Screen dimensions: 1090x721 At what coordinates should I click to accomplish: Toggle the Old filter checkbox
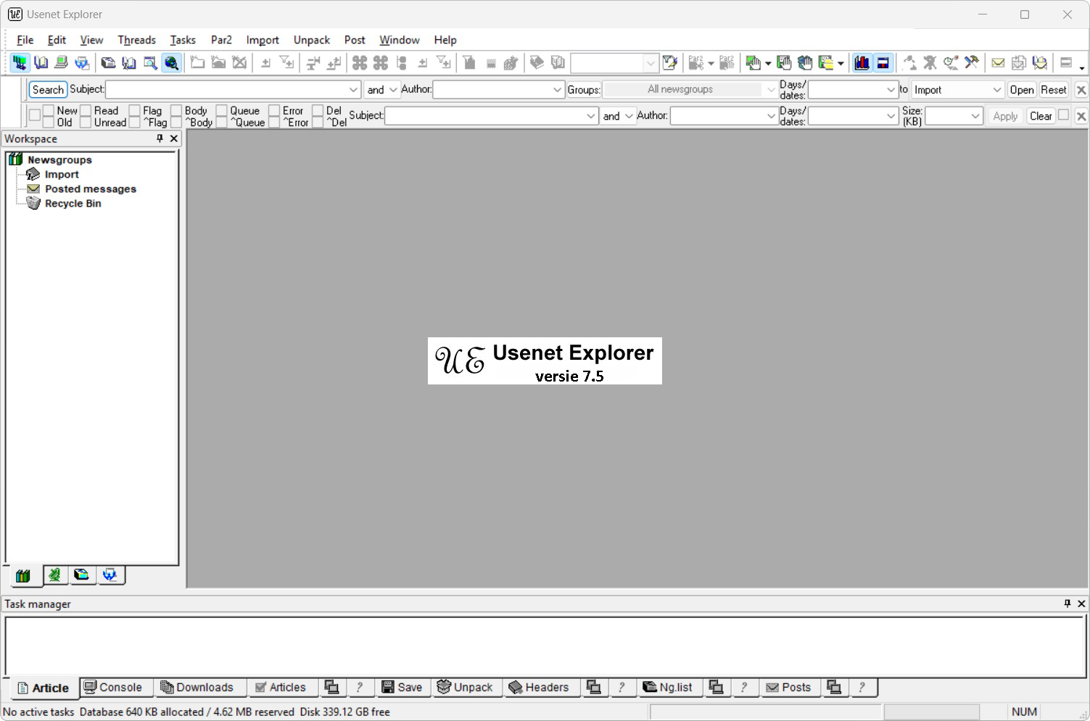(49, 123)
